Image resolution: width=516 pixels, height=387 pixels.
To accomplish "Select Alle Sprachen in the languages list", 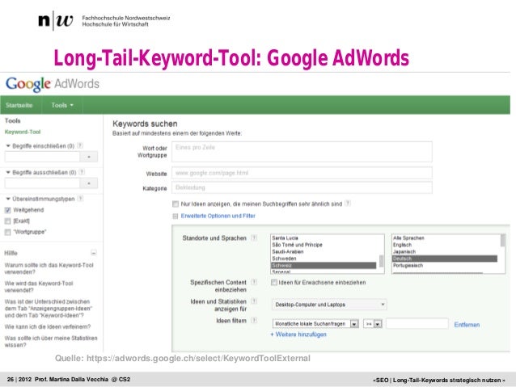I will tap(408, 238).
